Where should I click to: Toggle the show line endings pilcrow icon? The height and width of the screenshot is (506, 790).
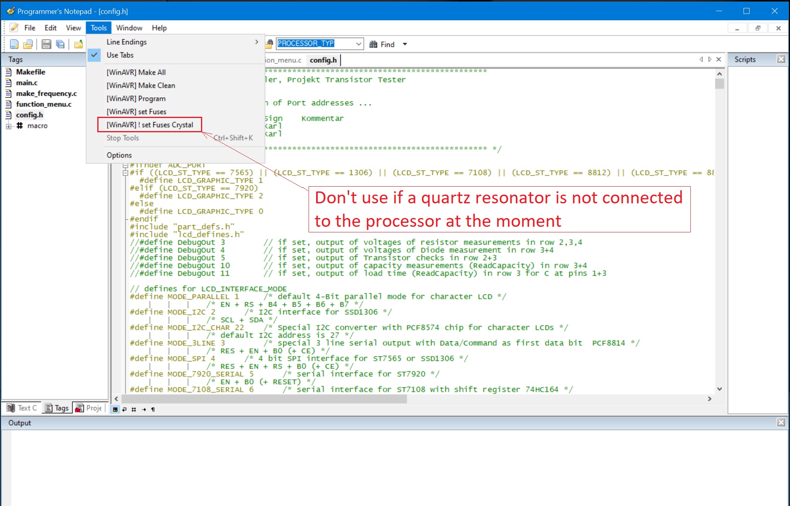tap(153, 409)
